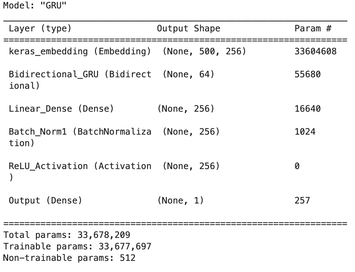Viewport: 355px width, 272px height.
Task: Click the Batch_Norm1 param count 1024
Action: coord(305,132)
